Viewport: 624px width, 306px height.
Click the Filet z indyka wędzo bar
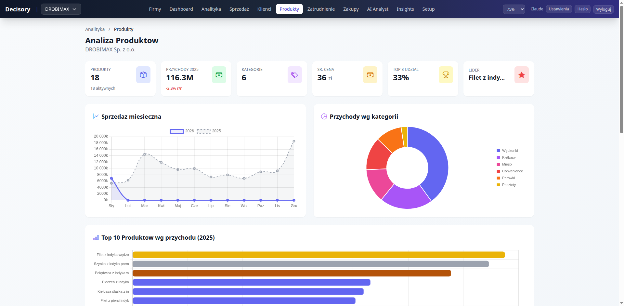[x=318, y=255]
